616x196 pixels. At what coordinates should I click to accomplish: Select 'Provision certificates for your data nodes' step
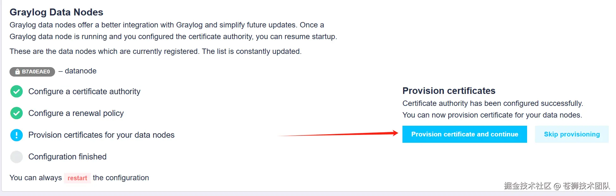tap(101, 135)
